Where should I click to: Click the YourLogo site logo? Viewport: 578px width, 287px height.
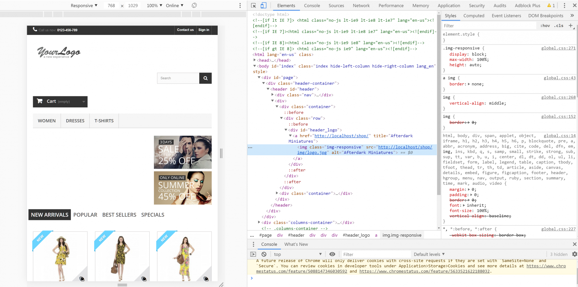pyautogui.click(x=59, y=52)
